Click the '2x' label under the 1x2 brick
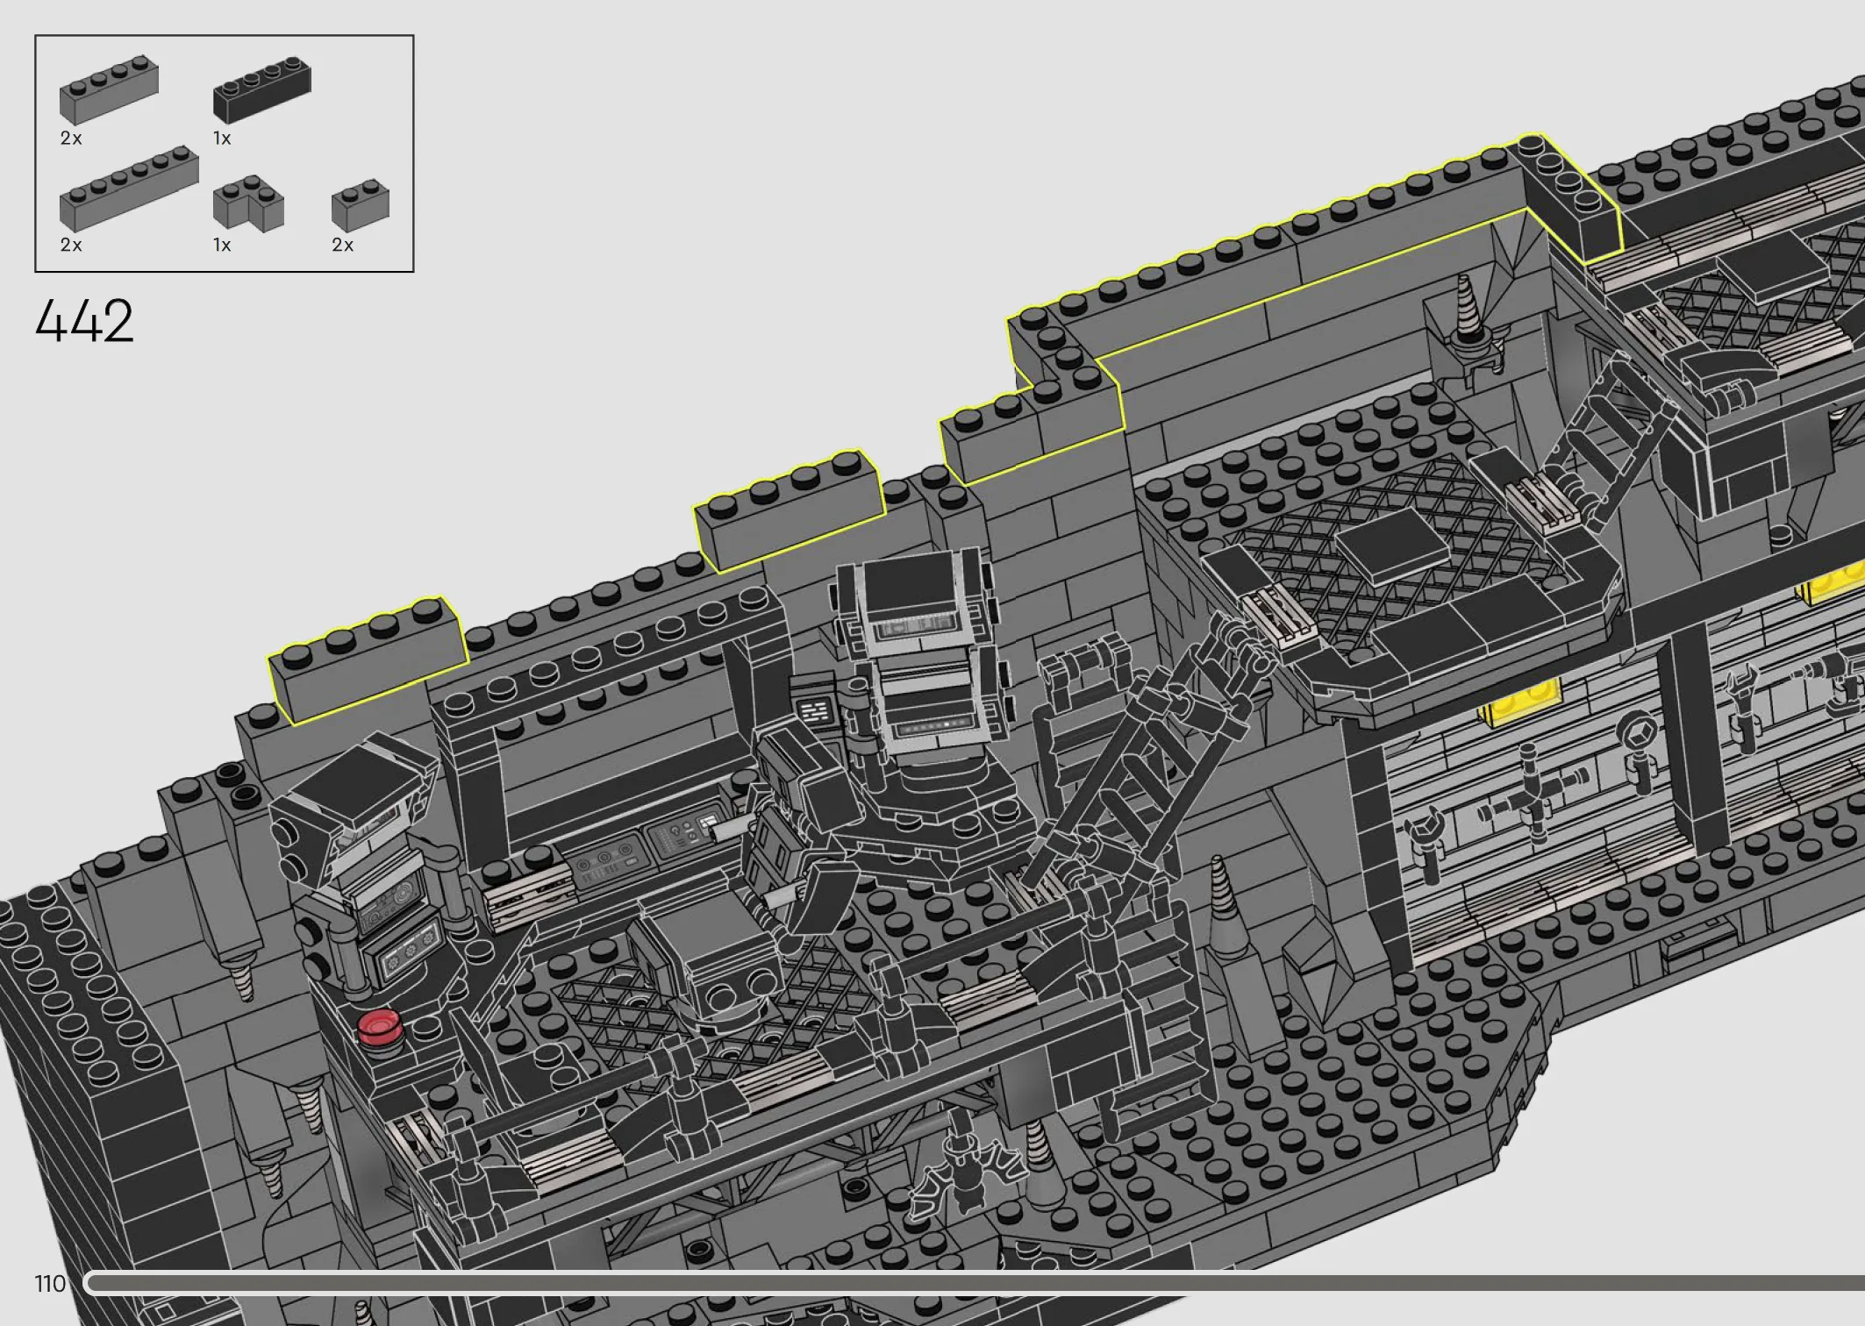 coord(342,246)
